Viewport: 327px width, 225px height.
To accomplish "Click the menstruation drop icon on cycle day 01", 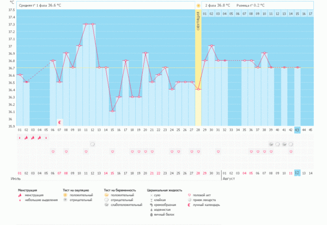I will (x=20, y=138).
